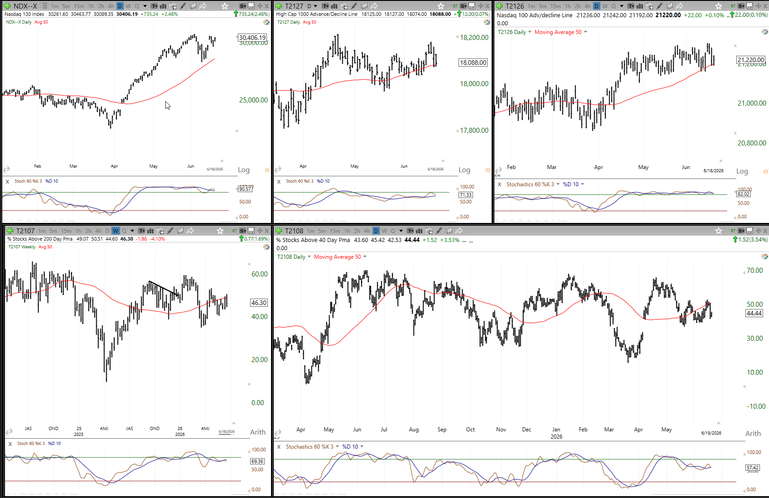Click the 30,406.19 price label on NDX--X chart
Screen dimensions: 769x498
252,38
